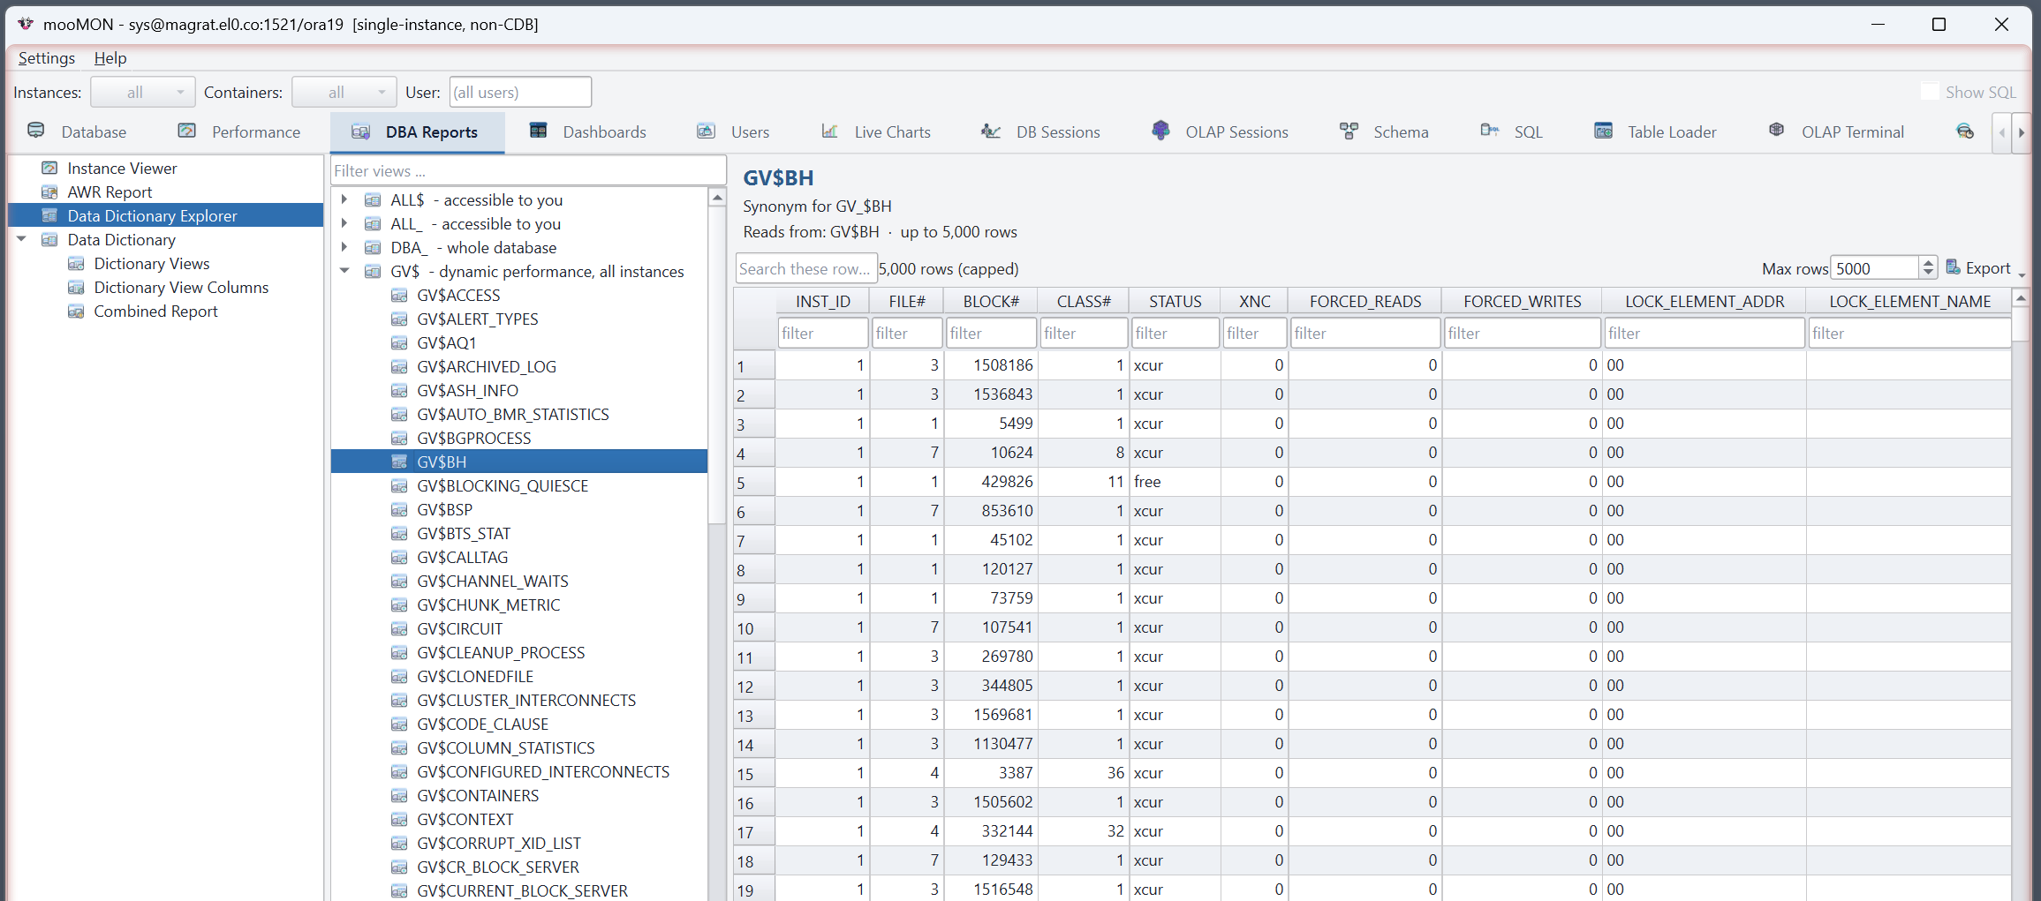This screenshot has width=2041, height=901.
Task: Select row number 10 header in grid
Action: point(754,628)
